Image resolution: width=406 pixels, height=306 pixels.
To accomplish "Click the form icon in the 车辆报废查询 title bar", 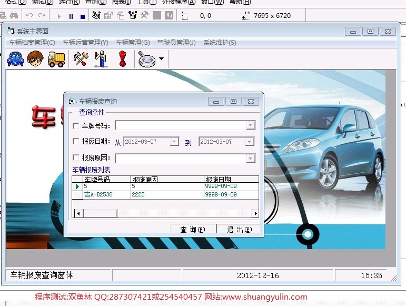I will coord(72,102).
